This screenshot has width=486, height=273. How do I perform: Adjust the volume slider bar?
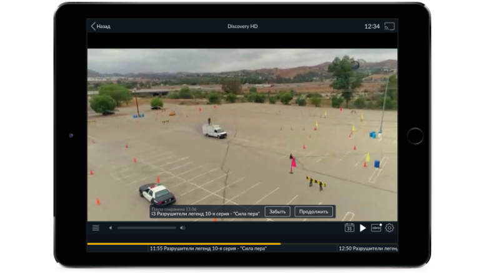point(147,228)
